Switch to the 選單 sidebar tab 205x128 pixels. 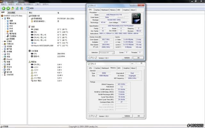(3, 12)
